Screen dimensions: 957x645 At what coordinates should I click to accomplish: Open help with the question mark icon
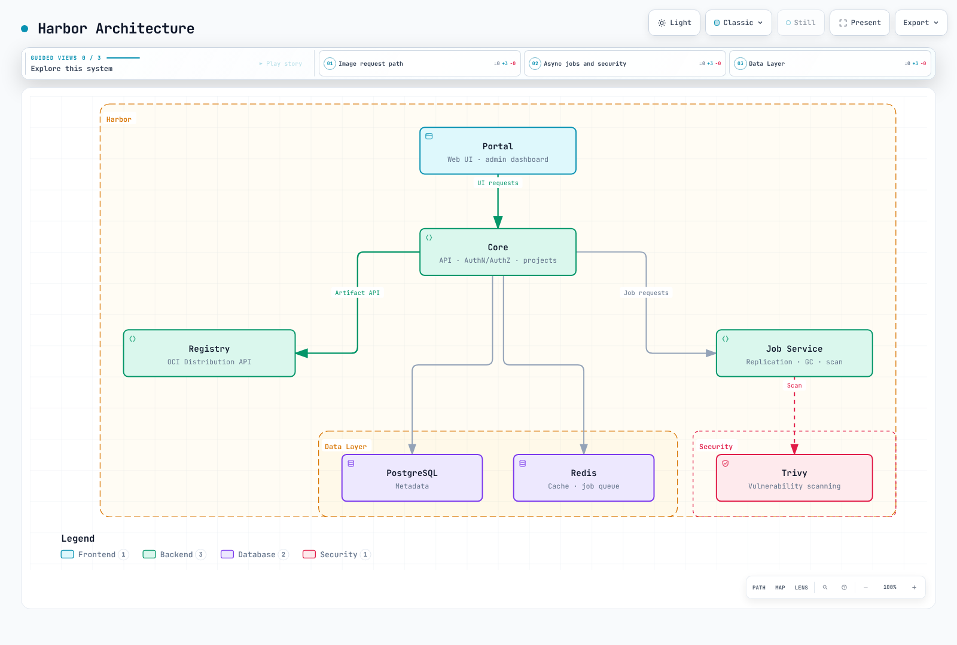844,588
